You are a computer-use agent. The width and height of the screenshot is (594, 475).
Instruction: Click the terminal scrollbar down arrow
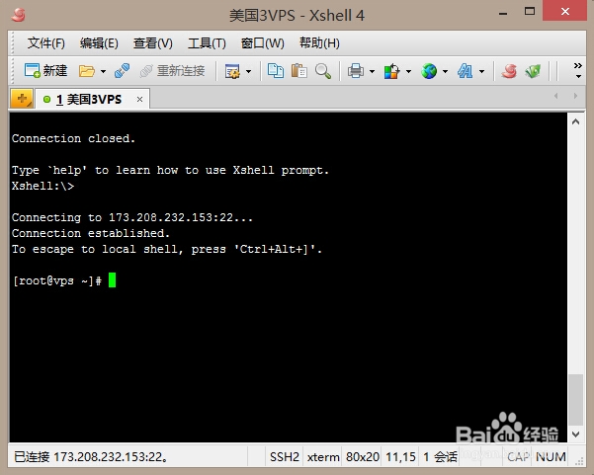tap(576, 435)
